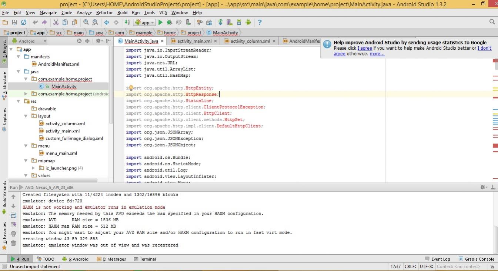
Task: Collapse the manifests folder
Action: pyautogui.click(x=19, y=57)
